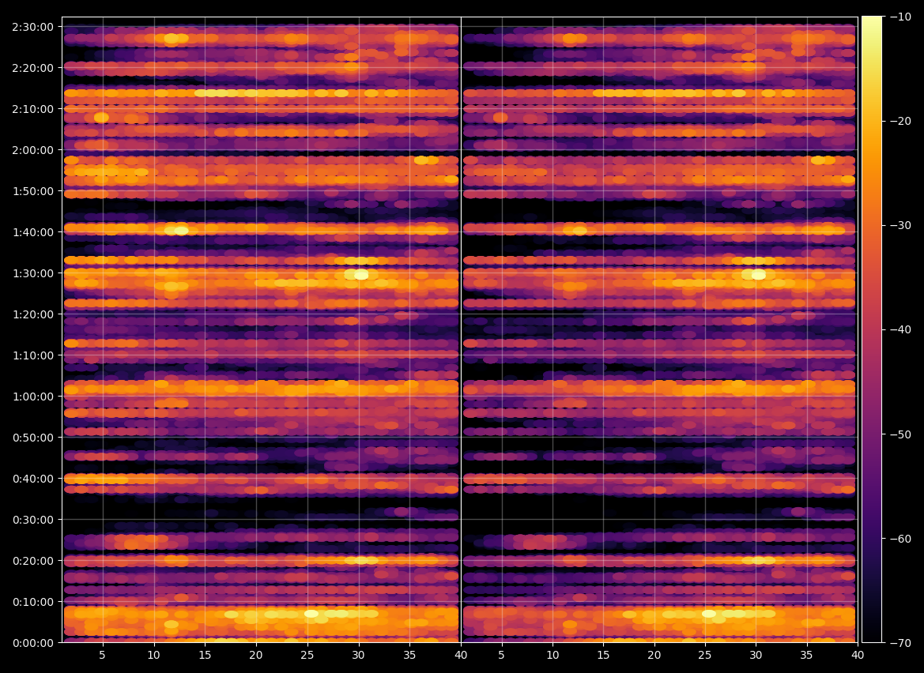This screenshot has width=924, height=673.
Task: Select the −70 colorbar tick label
Action: tap(899, 643)
